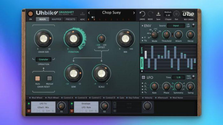
Task: Click the LFO Rate knob
Action: [x=154, y=87]
